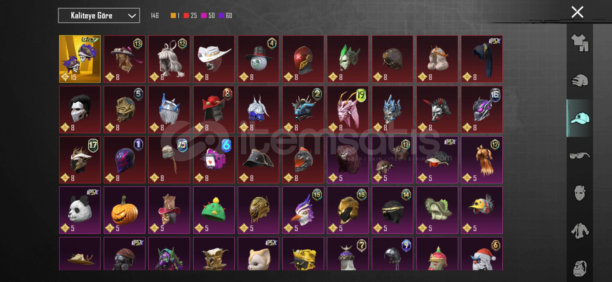Screen dimensions: 612x282
Task: Open the jacket category icon
Action: click(x=580, y=231)
